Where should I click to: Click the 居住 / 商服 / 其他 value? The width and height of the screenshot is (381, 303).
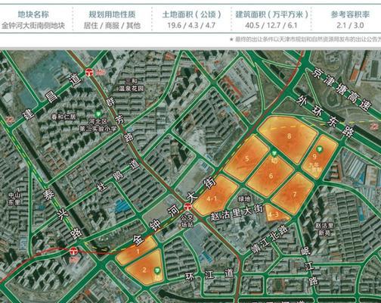tap(112, 26)
